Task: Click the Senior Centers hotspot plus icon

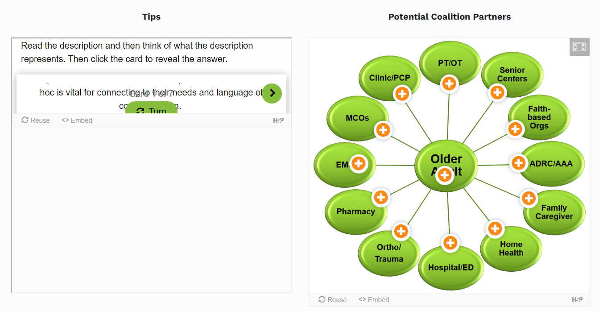Action: click(x=497, y=93)
